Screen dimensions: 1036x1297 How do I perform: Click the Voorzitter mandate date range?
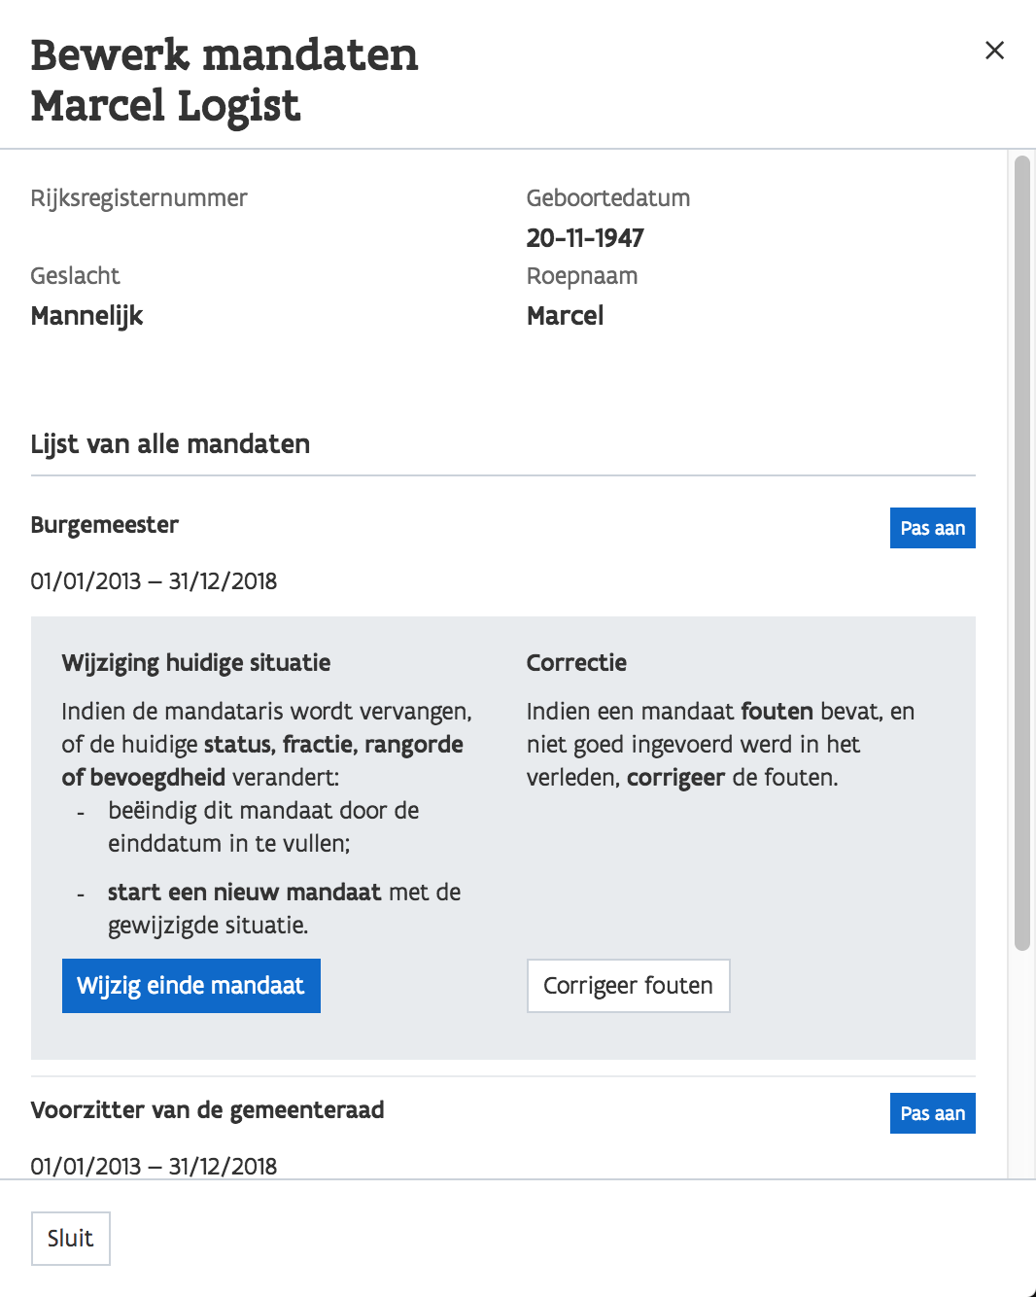(x=154, y=1166)
